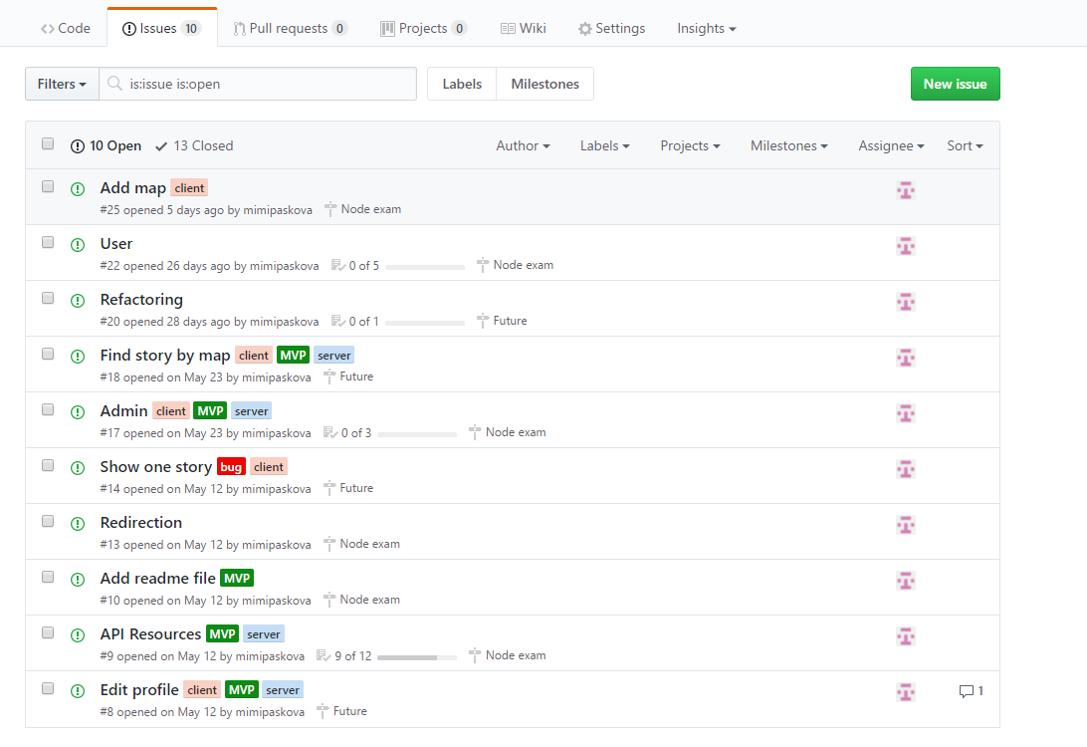Click the assignee avatar on Show one story
The image size is (1087, 747).
tap(906, 469)
